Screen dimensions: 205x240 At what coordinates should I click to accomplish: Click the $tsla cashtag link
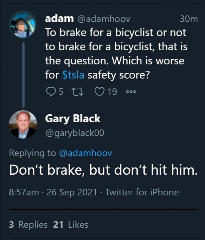pos(74,75)
